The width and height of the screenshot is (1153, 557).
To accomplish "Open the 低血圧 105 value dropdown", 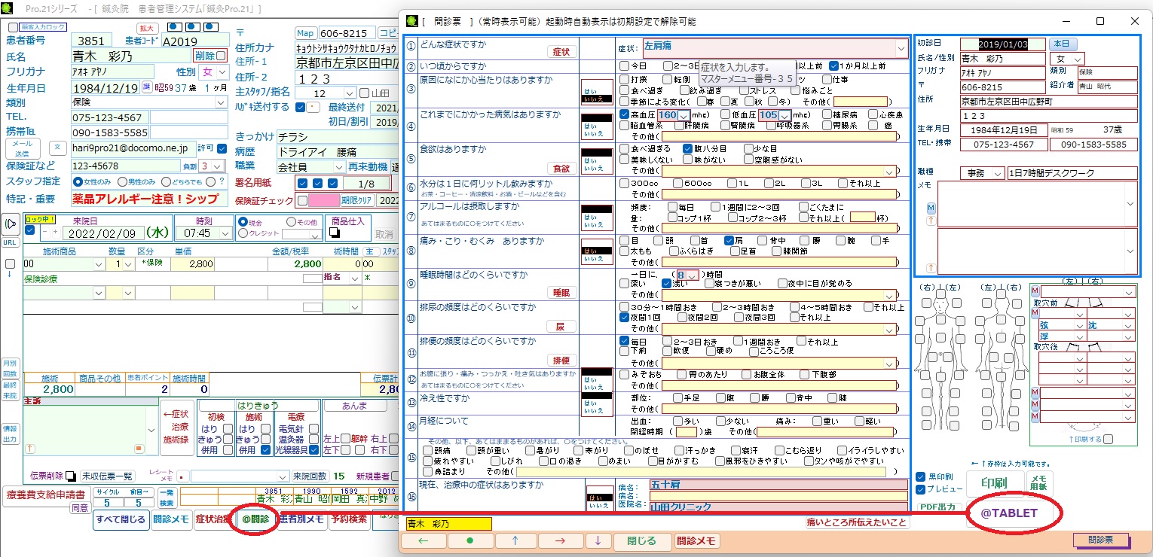I will (x=785, y=115).
